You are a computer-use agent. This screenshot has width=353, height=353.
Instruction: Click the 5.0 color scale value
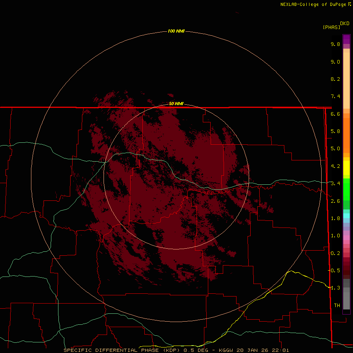(x=335, y=149)
